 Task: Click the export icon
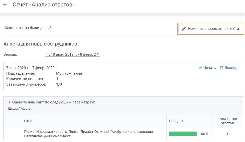(x=222, y=68)
